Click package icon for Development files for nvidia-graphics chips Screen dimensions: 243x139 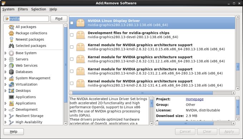(81, 35)
